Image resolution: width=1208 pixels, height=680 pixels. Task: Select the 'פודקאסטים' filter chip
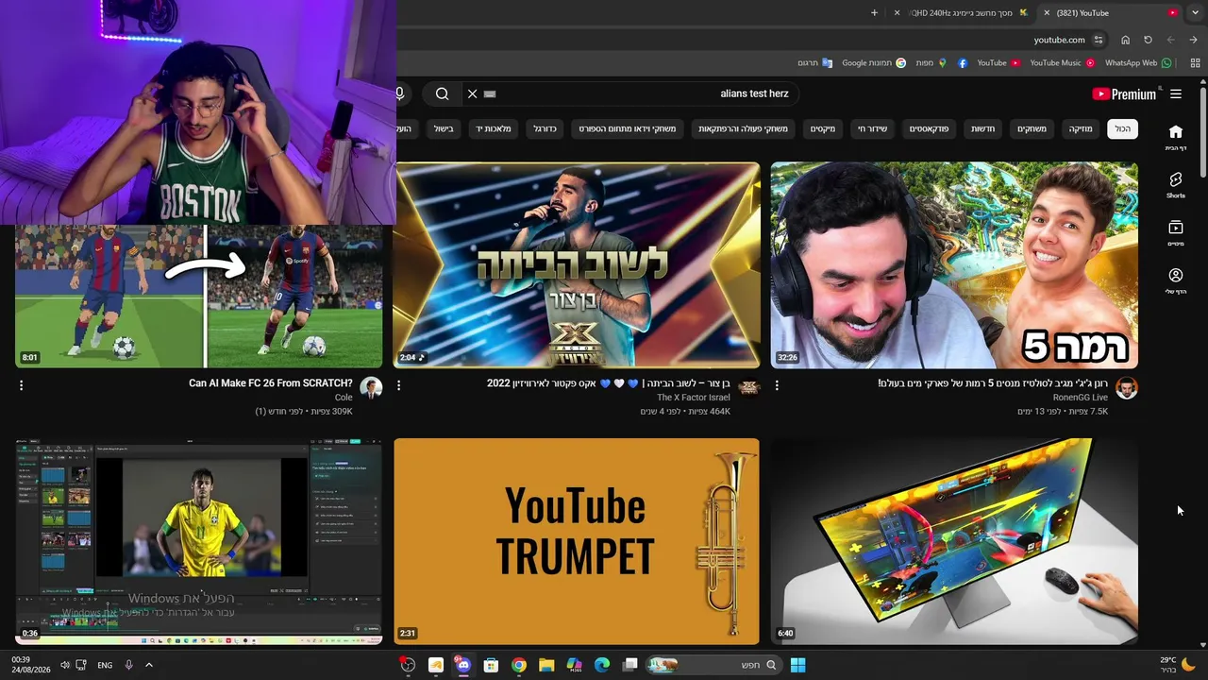pos(930,128)
